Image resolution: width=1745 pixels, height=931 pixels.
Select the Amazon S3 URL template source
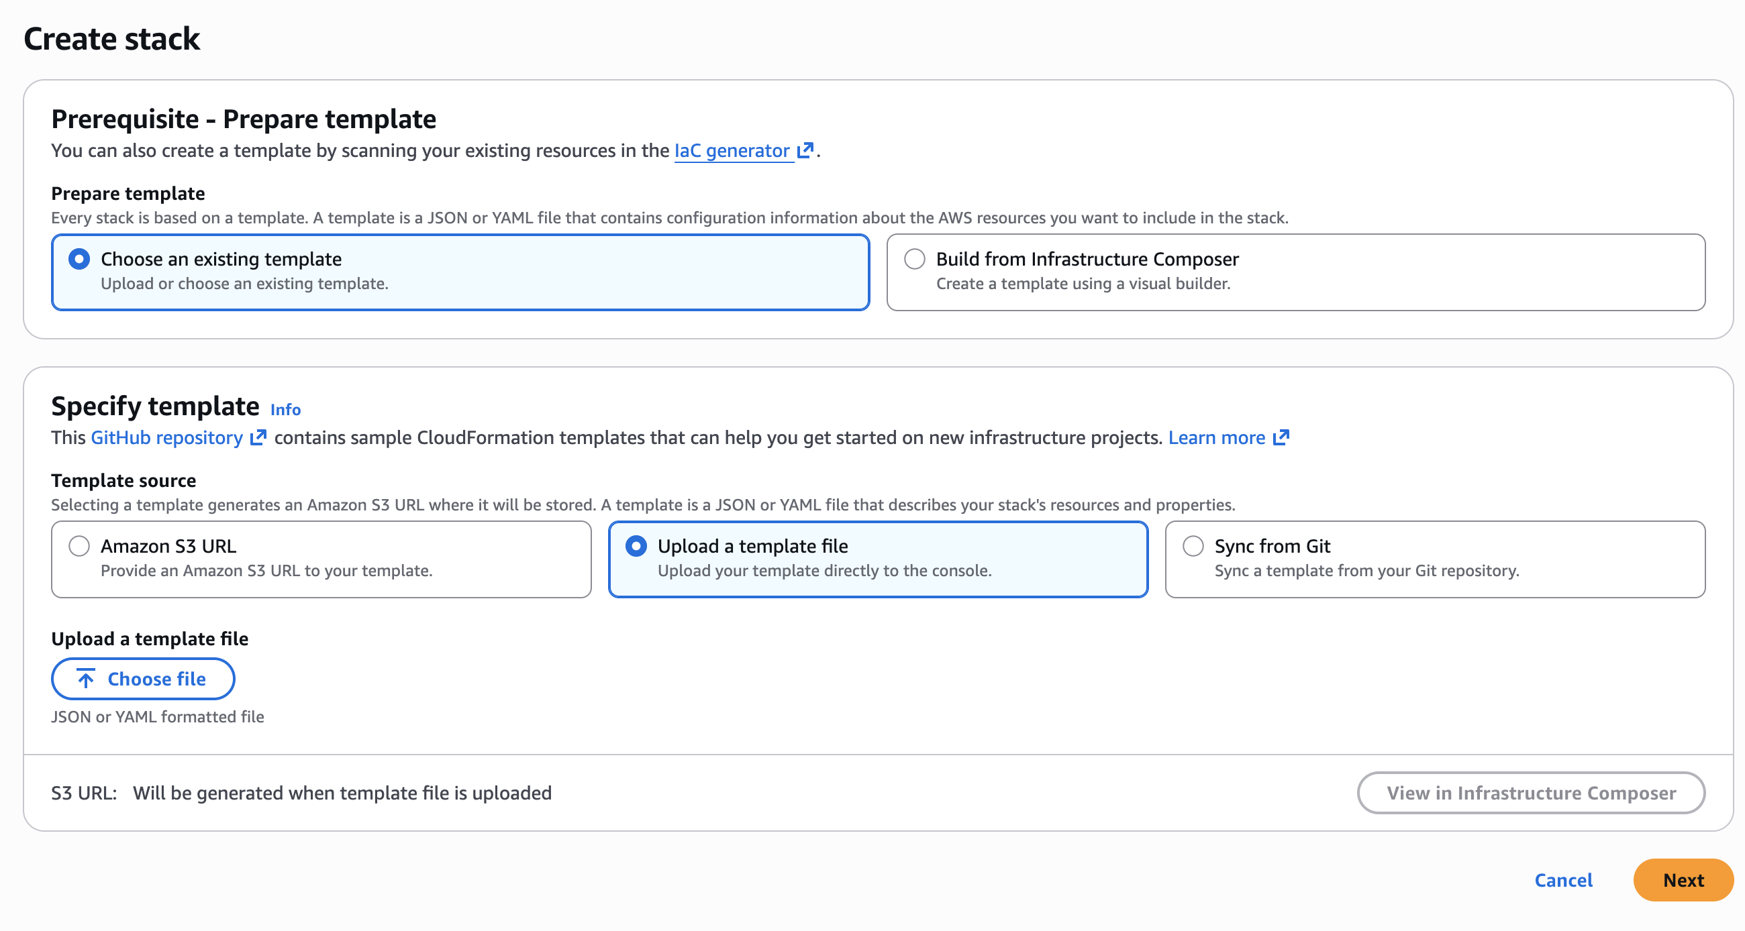(79, 546)
